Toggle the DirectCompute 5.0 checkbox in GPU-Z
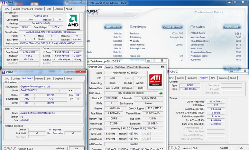249x150 pixels. [x=142, y=149]
